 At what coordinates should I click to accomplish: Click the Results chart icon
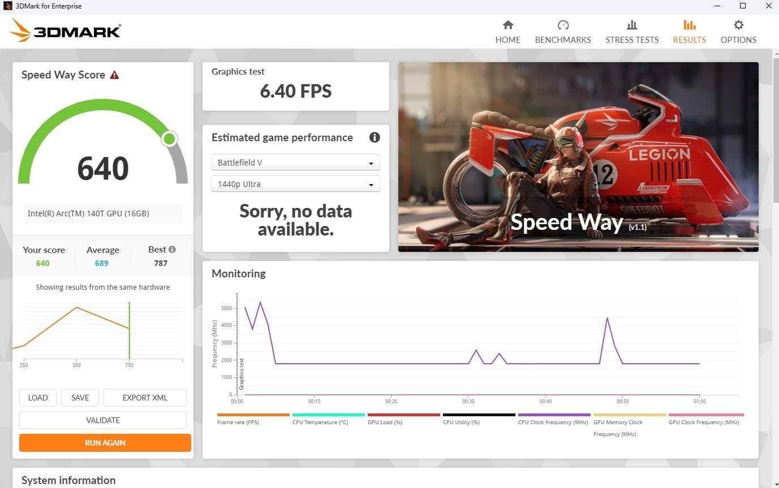(689, 25)
